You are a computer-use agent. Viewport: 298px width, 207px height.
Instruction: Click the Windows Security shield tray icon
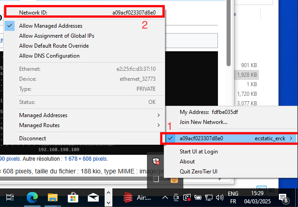(x=156, y=162)
